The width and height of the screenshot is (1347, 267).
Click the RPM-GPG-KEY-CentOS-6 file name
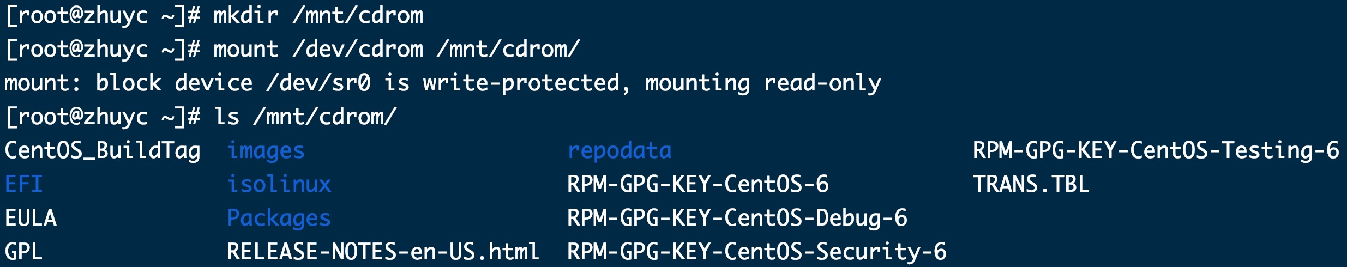[x=697, y=185]
